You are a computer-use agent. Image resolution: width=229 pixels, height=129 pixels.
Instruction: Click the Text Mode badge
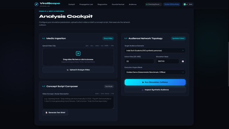coord(109,86)
